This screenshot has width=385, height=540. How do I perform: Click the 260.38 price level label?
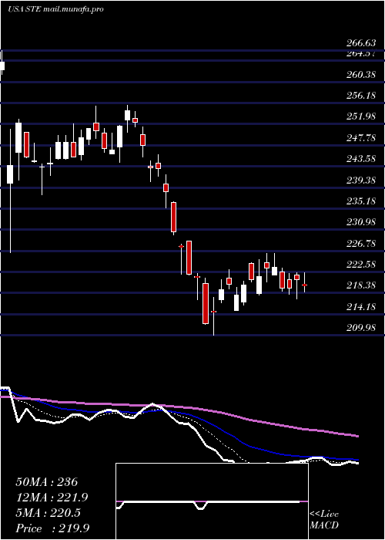[x=360, y=75]
